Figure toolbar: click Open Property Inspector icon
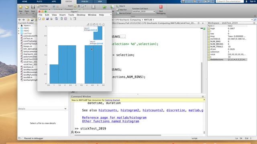Screen dimensions: 257x144 (75, 19)
